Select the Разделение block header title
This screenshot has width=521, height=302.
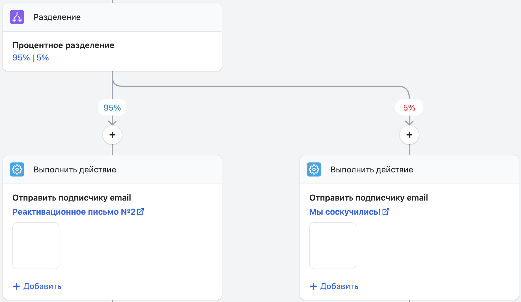pyautogui.click(x=57, y=17)
